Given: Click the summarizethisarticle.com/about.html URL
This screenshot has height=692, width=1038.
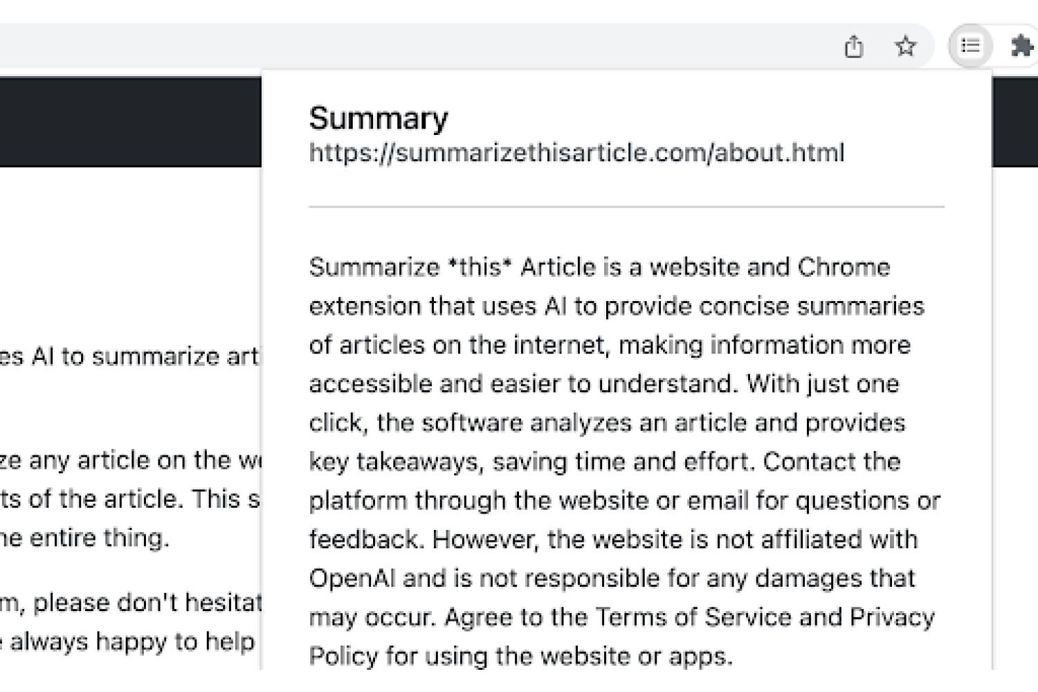Looking at the screenshot, I should pos(576,152).
